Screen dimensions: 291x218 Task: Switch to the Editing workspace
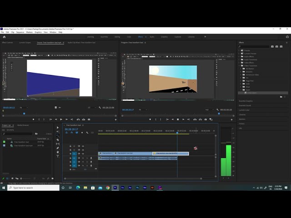(117, 37)
